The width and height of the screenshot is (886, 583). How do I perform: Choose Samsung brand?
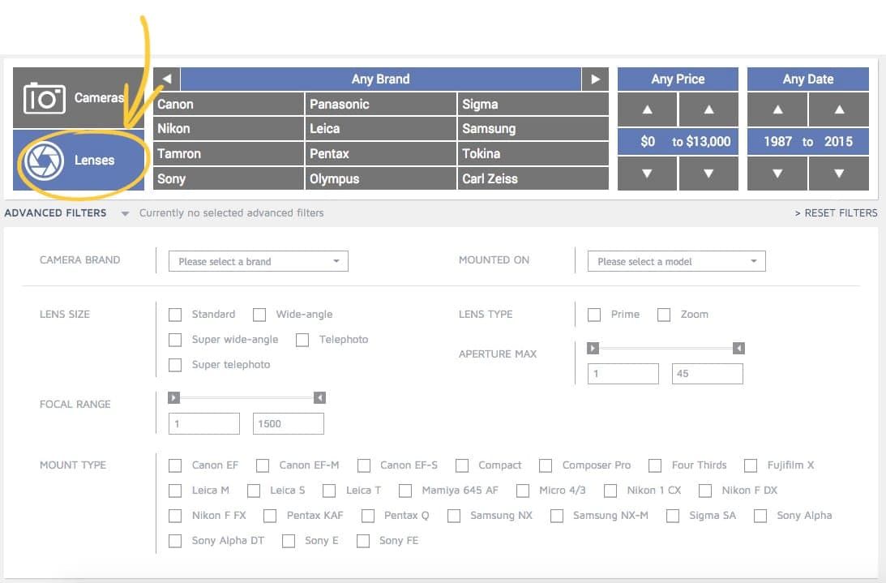click(x=533, y=129)
